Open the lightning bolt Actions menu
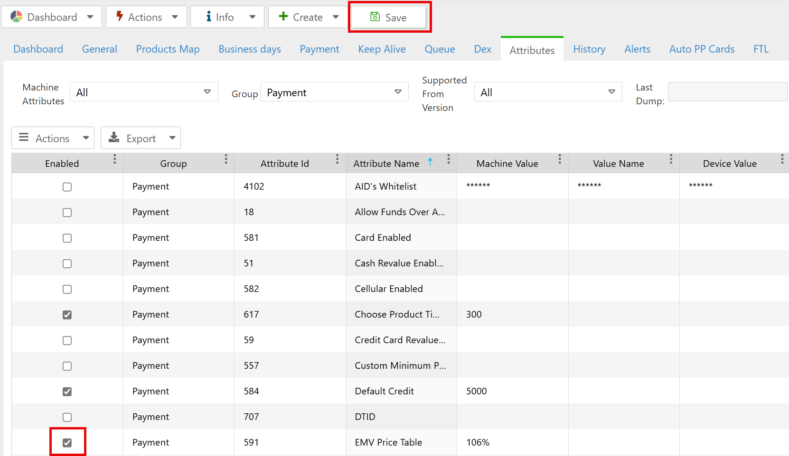Viewport: 789px width, 456px height. [x=147, y=18]
